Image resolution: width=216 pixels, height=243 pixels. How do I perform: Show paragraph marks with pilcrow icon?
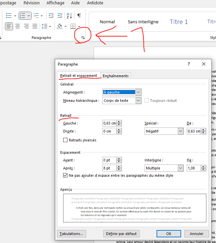(79, 16)
